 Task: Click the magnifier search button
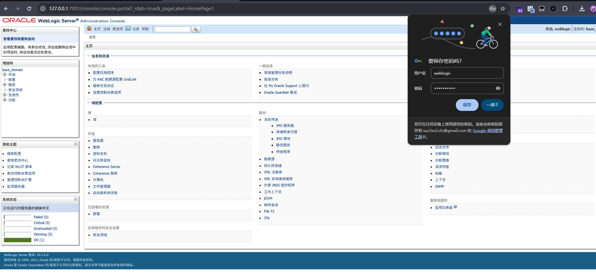click(x=196, y=29)
